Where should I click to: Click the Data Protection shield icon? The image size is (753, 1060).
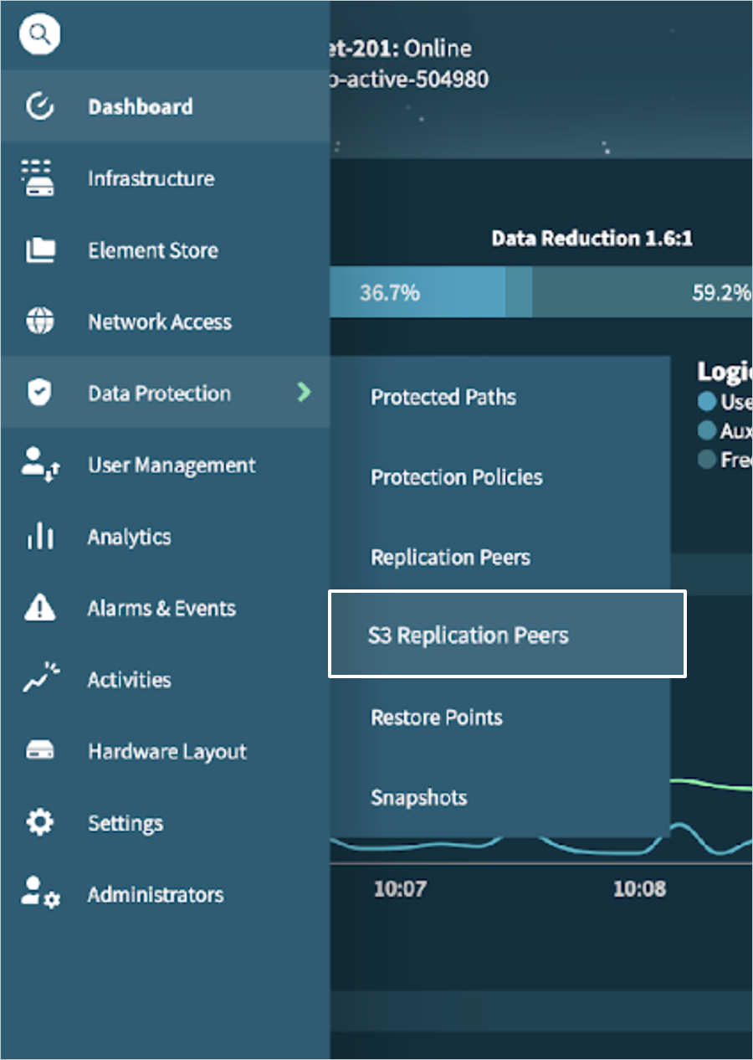point(40,393)
